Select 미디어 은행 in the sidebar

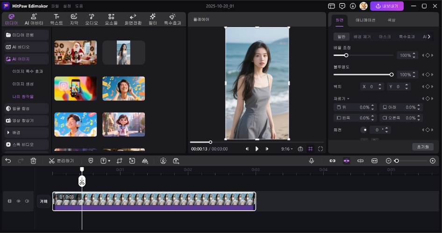point(27,35)
